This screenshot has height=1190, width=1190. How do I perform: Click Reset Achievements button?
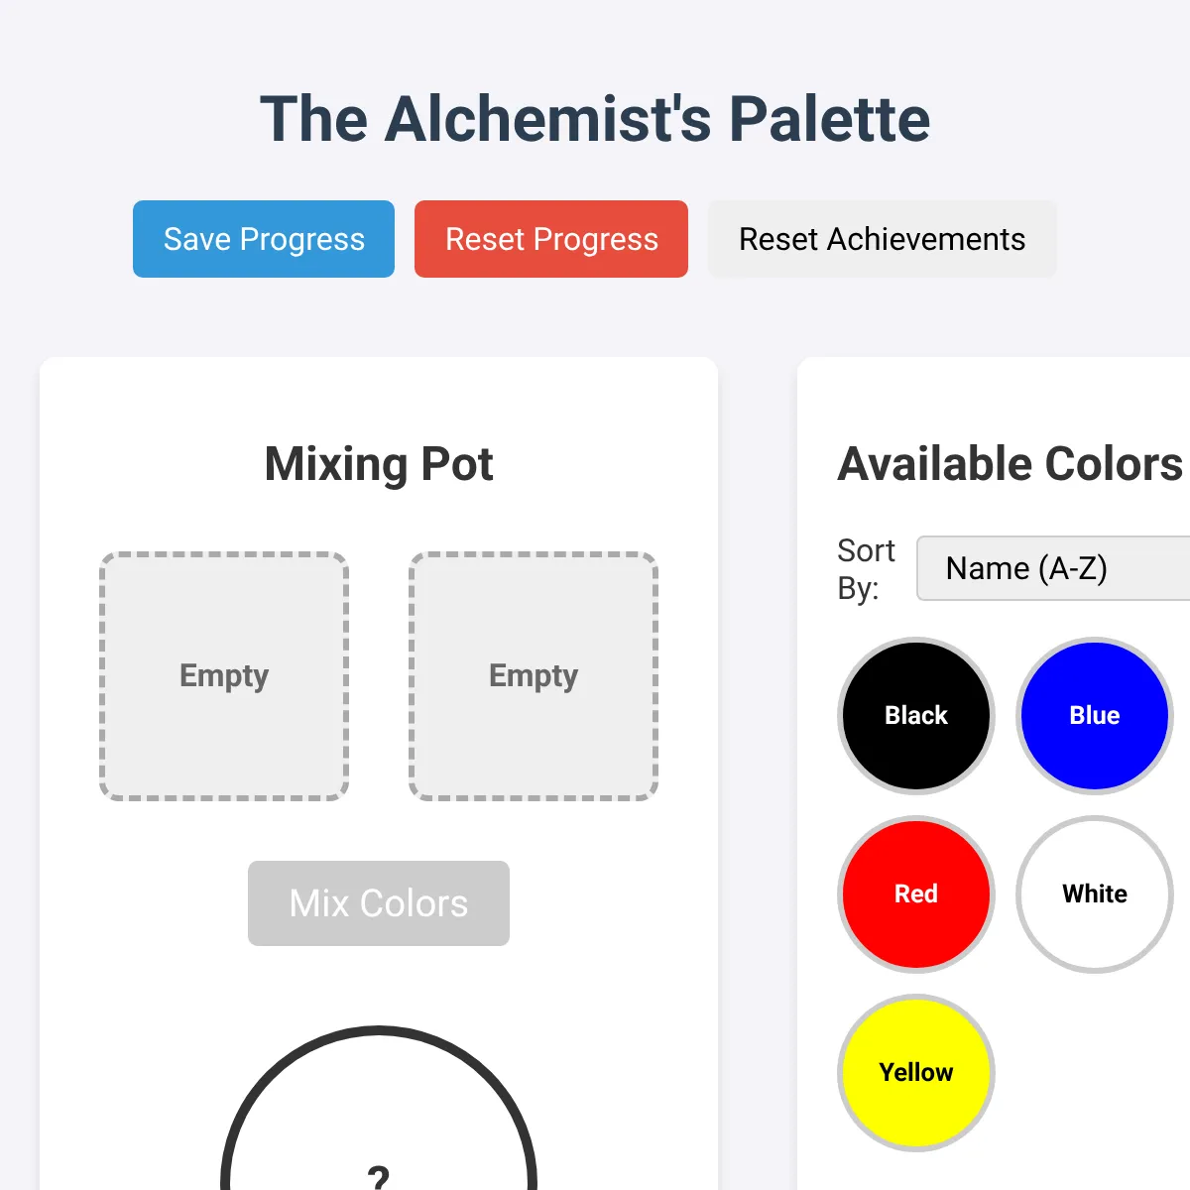(883, 239)
